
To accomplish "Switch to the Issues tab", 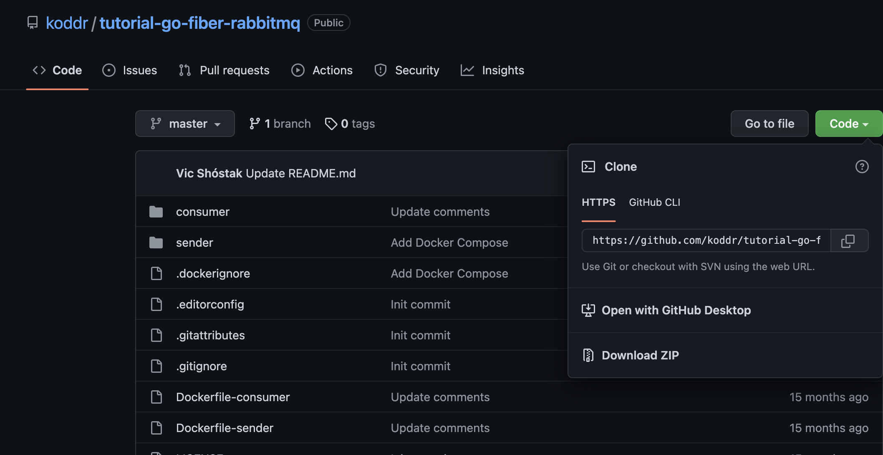I will [130, 70].
